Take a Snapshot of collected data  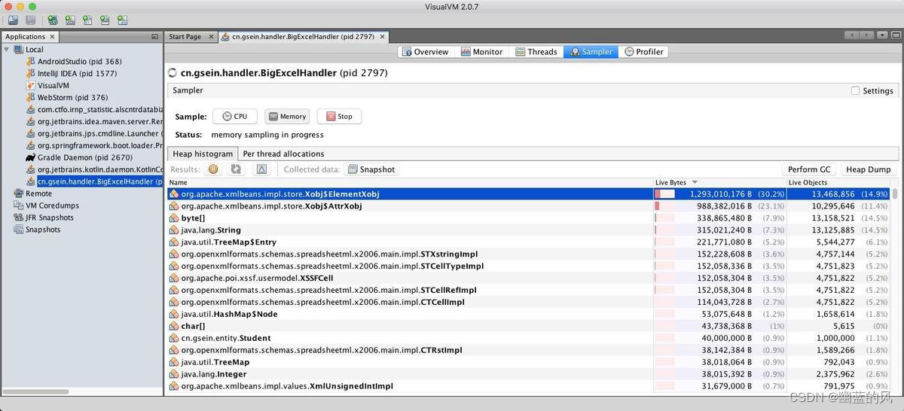pos(371,169)
